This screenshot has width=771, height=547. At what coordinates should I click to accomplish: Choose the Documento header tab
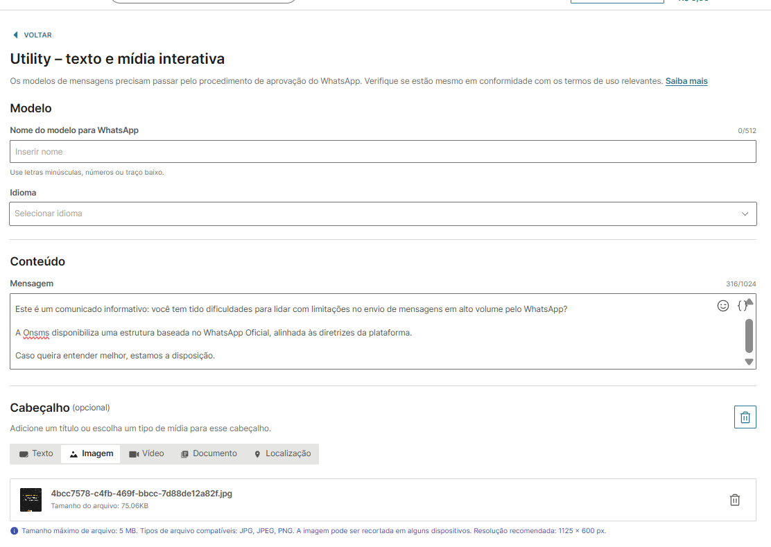[x=209, y=454]
